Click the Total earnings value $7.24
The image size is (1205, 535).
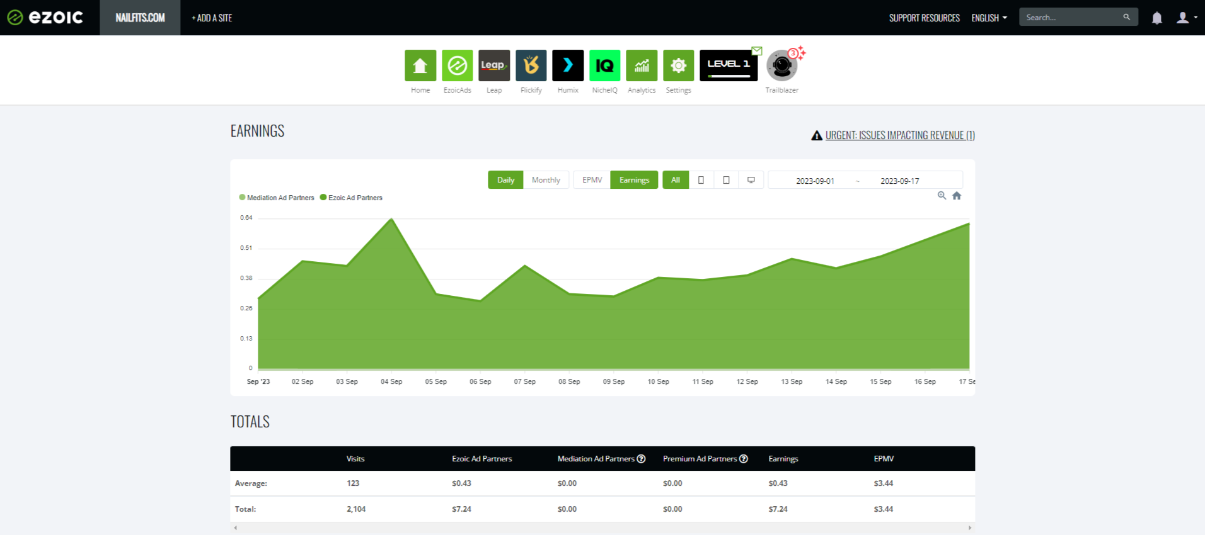click(778, 509)
